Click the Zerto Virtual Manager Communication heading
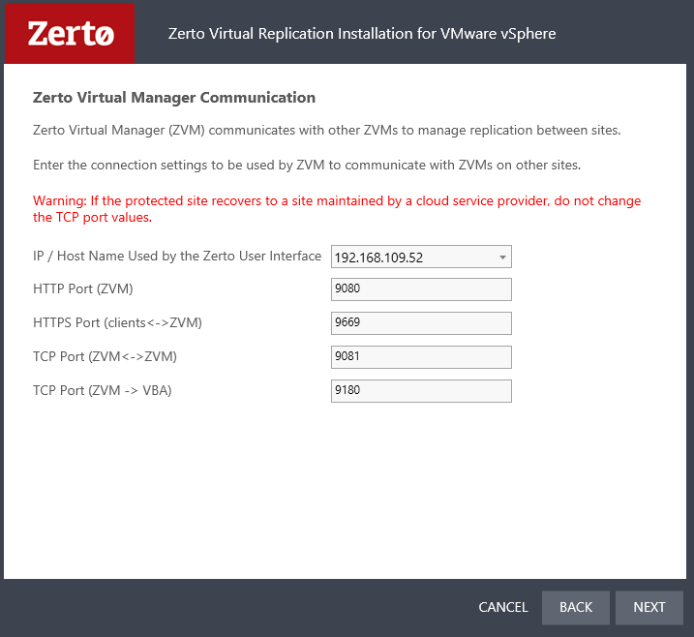This screenshot has height=637, width=694. click(x=174, y=98)
